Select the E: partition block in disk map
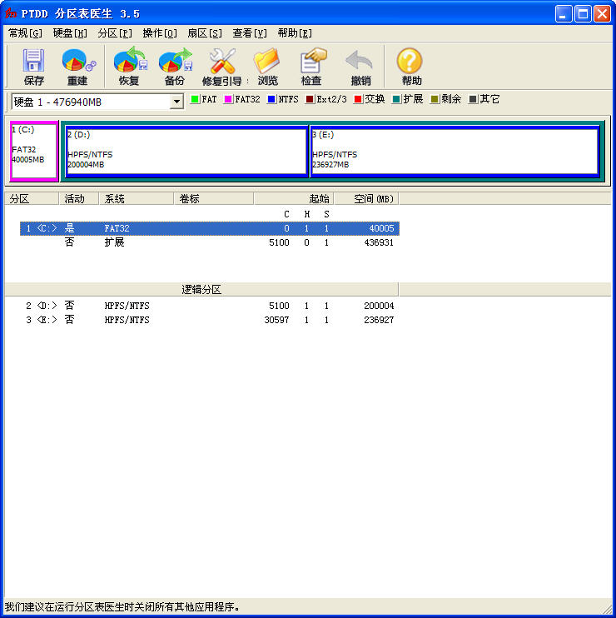Viewport: 616px width, 618px height. (455, 151)
